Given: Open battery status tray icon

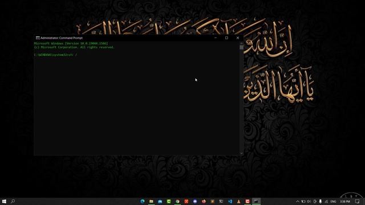Looking at the screenshot, I should 303,201.
